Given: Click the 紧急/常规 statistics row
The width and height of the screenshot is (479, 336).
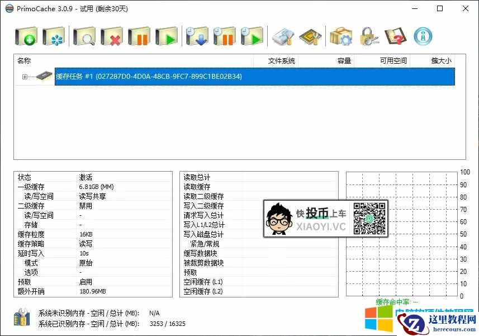Looking at the screenshot, I should coord(259,244).
